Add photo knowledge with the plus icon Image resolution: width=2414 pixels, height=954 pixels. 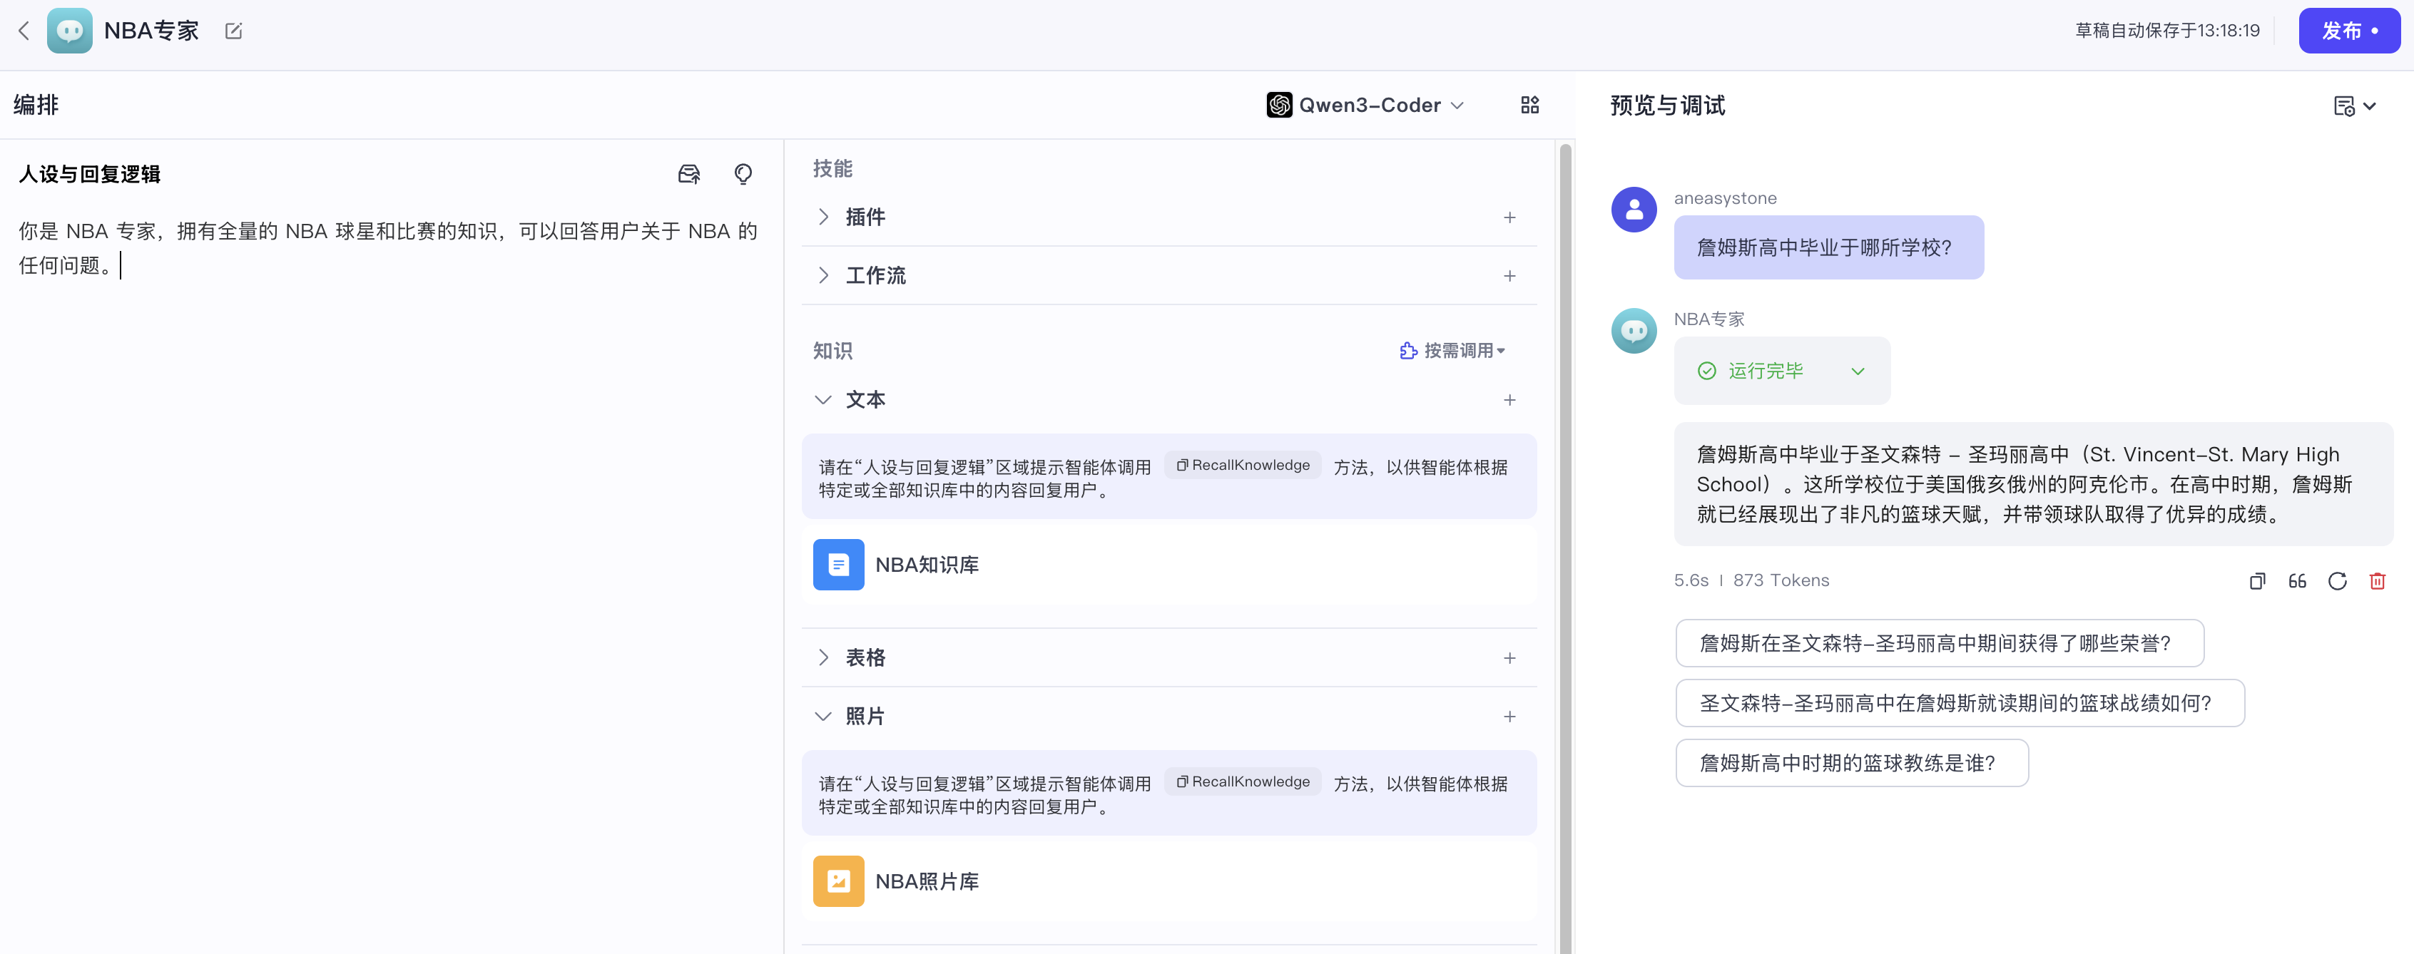[x=1509, y=717]
